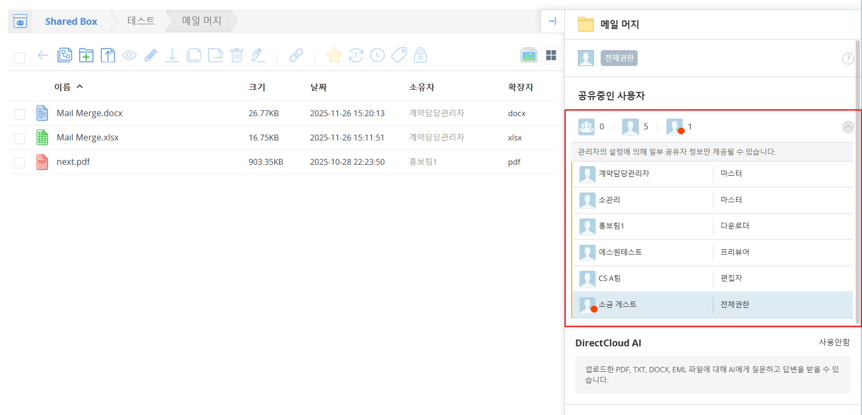Viewport: 862px width, 415px height.
Task: Sort files by the 이름 column
Action: point(62,87)
